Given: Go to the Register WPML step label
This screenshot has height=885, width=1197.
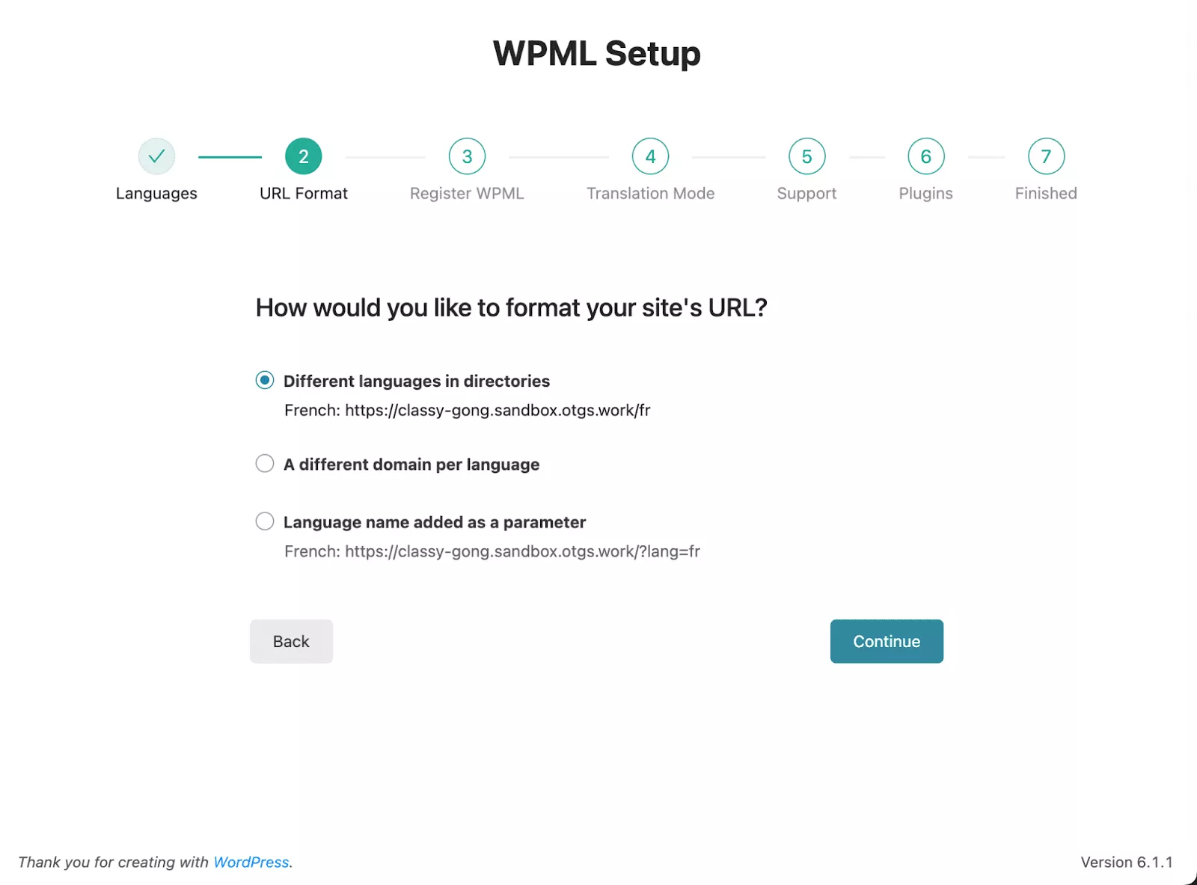Looking at the screenshot, I should (467, 194).
